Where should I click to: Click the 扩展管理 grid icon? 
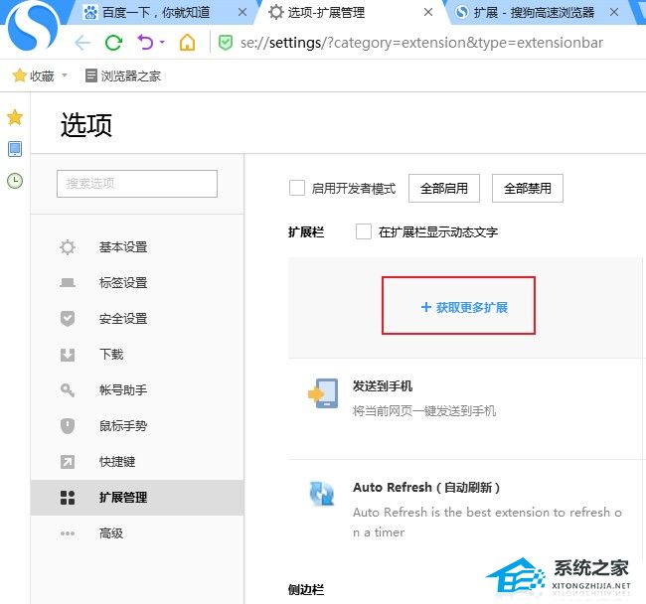pos(68,498)
